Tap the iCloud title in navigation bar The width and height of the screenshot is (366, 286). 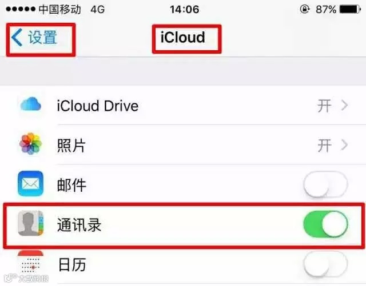(183, 37)
